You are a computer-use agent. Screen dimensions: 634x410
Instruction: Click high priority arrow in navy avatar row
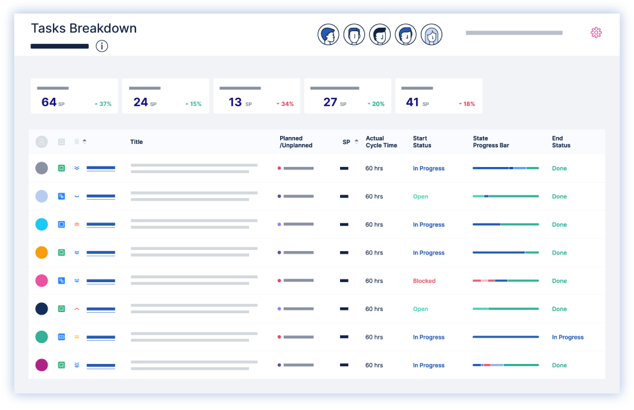click(x=77, y=309)
